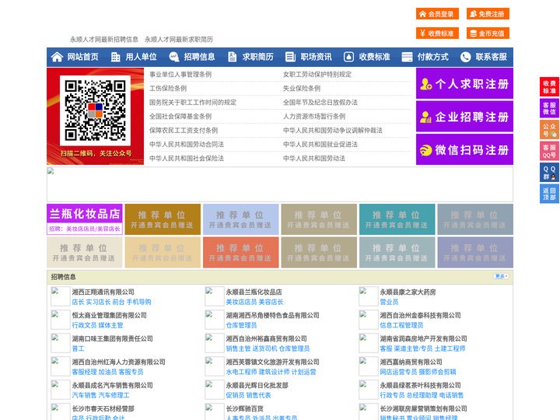Open 女职工劳动保护特别规定 link
Viewport: 560px width, 420px height.
tap(317, 75)
